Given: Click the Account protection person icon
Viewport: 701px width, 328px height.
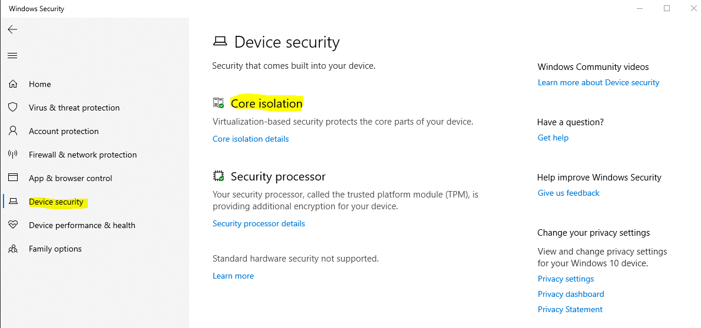Looking at the screenshot, I should [13, 131].
